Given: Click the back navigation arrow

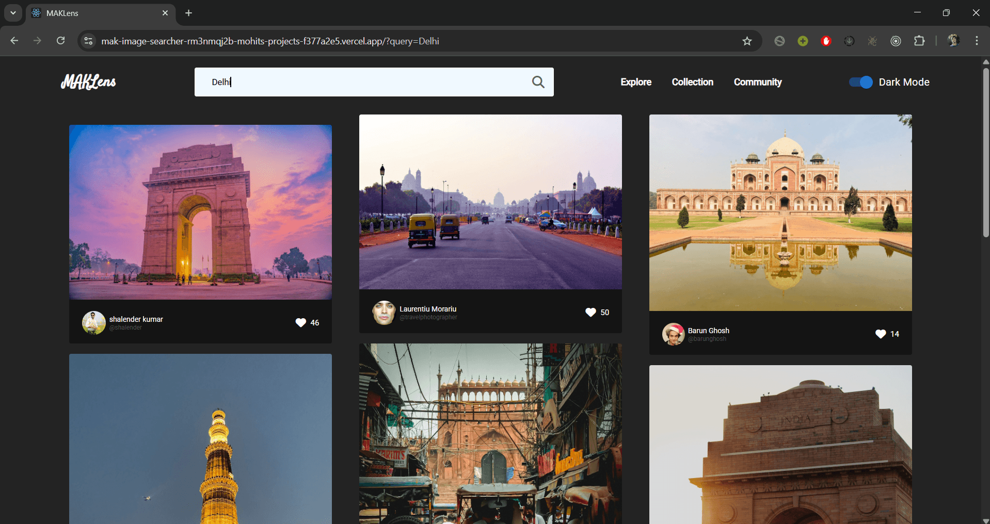Looking at the screenshot, I should pos(14,41).
